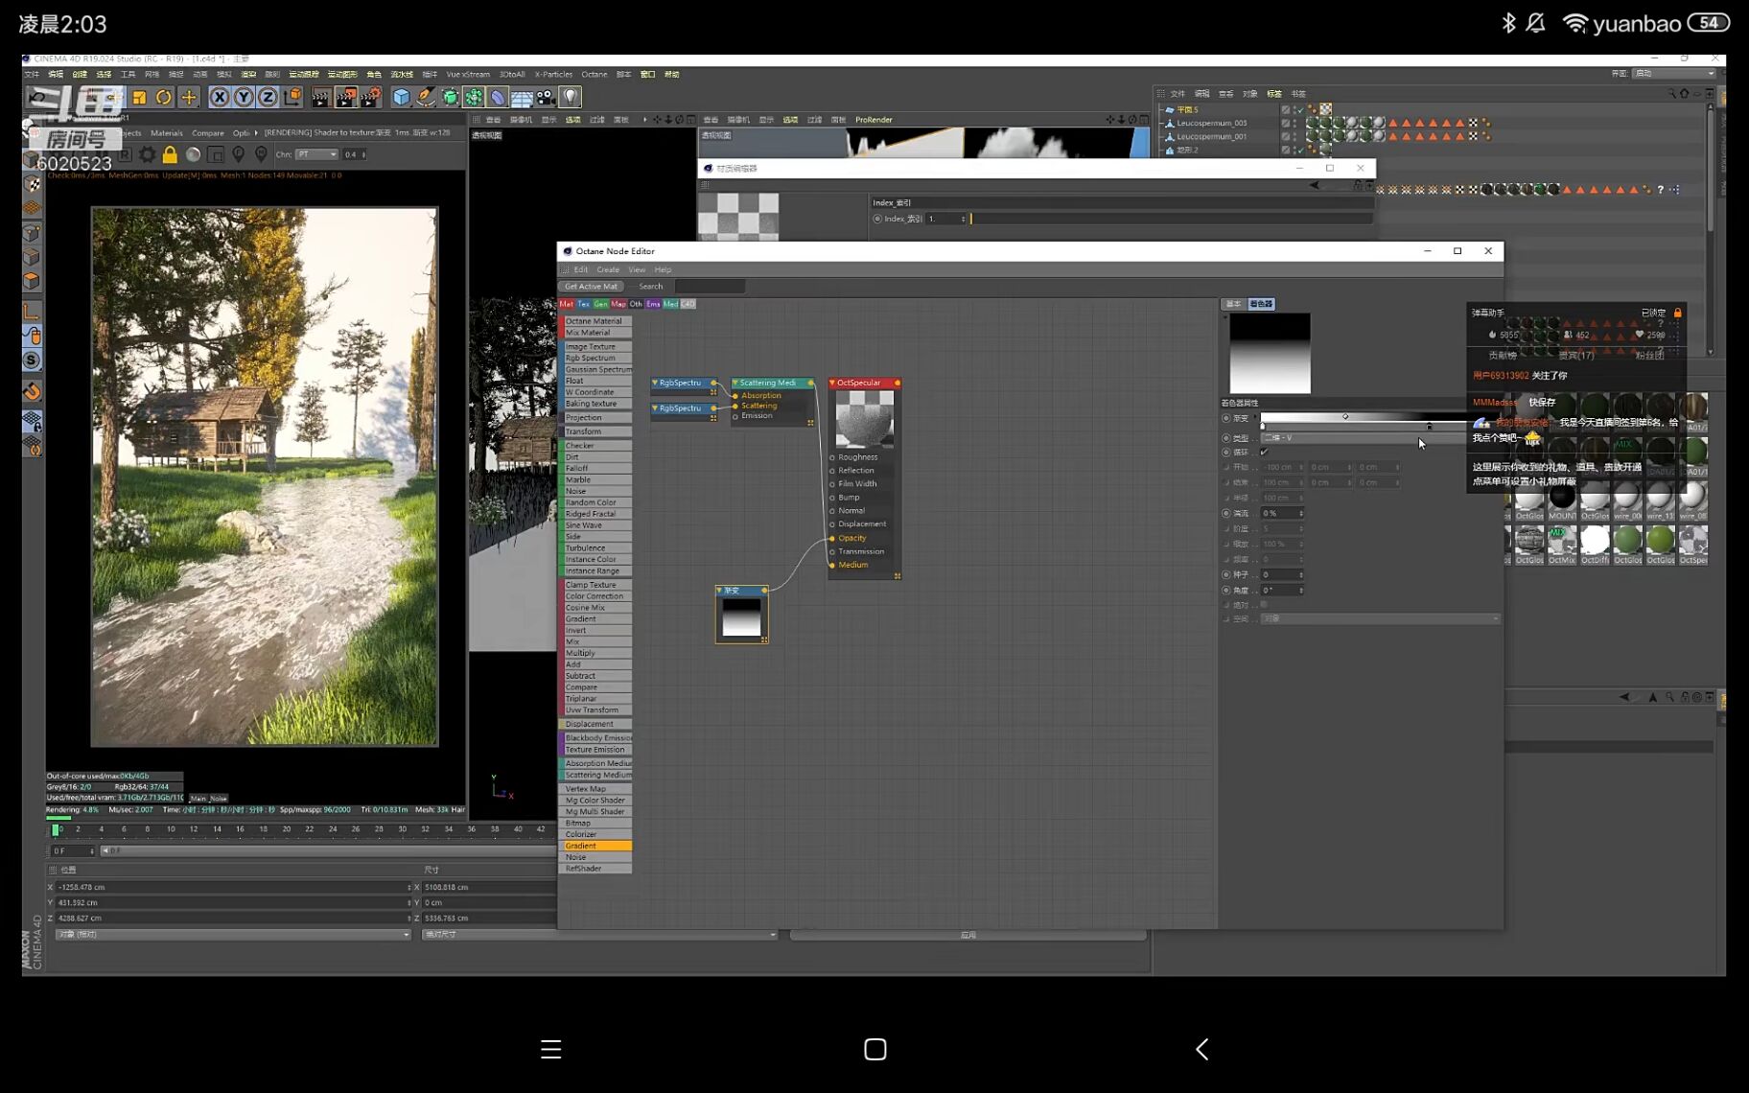
Task: Collapse the OctSpecular node triangle
Action: (832, 383)
